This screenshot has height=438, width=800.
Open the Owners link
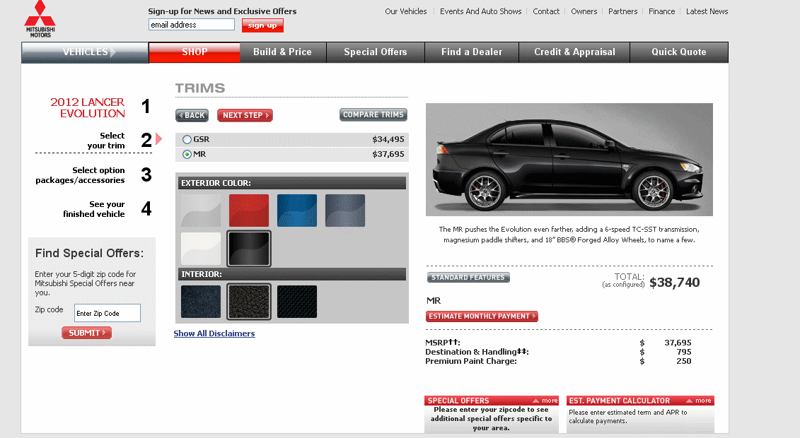584,11
